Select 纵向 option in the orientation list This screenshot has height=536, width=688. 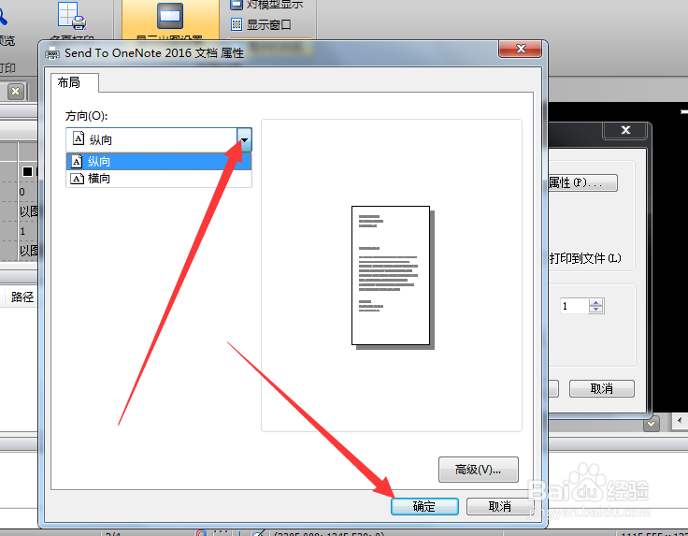pyautogui.click(x=158, y=162)
